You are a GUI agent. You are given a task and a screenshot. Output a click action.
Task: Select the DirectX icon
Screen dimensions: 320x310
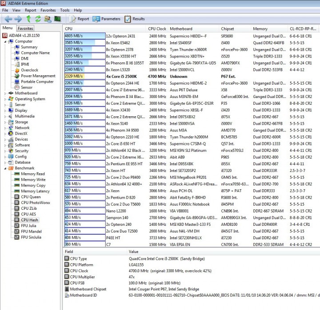pyautogui.click(x=11, y=134)
